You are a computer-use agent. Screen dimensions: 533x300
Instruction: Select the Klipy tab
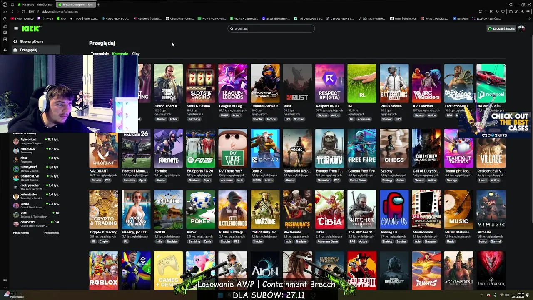coord(135,54)
